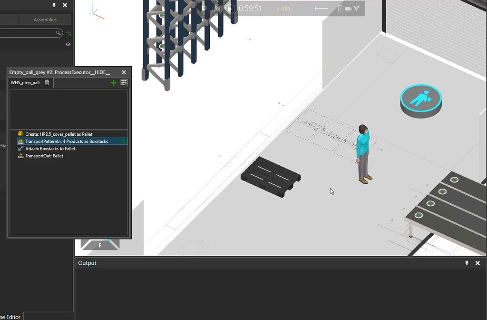
Task: Toggle the eye visibility icon in the left panel
Action: click(x=68, y=44)
